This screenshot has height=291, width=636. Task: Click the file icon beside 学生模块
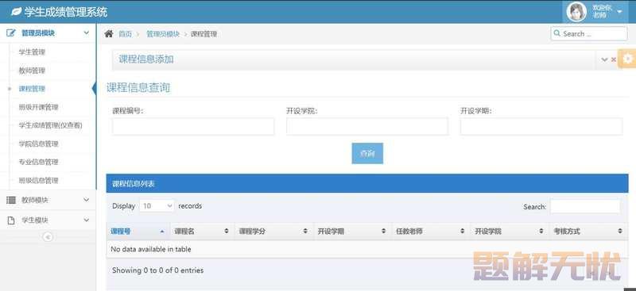11,220
